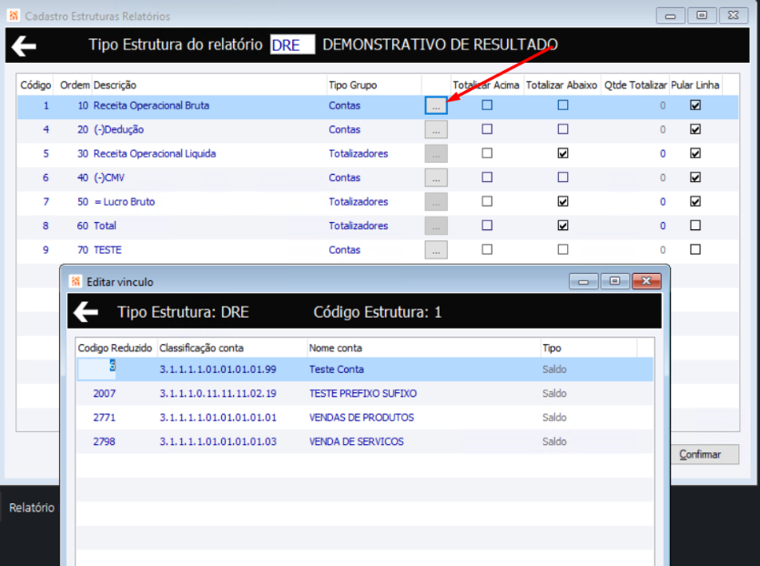Click Tipo Grupo column header
This screenshot has height=566, width=760.
(x=353, y=85)
